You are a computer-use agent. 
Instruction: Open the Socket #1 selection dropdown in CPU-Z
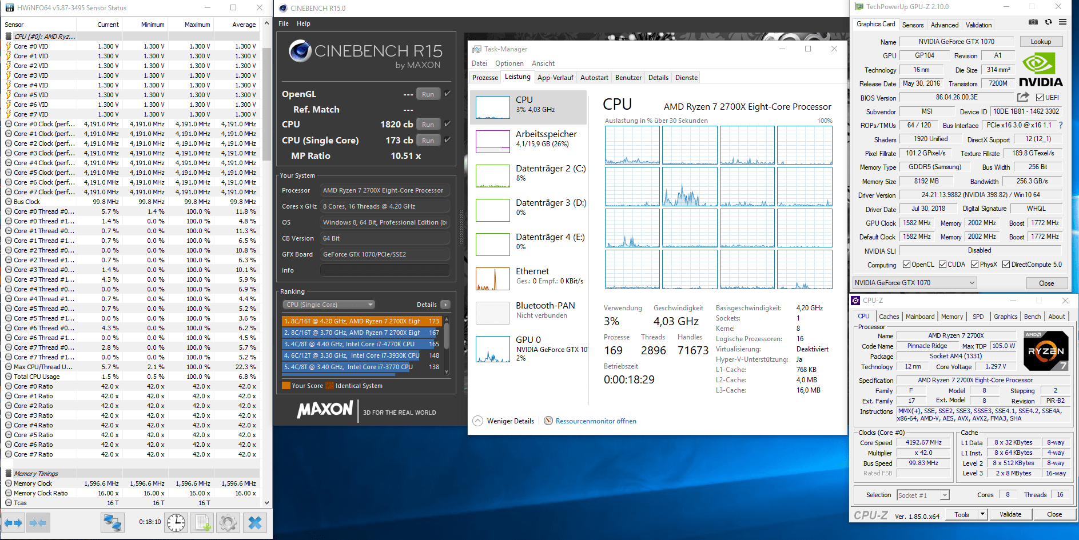(x=922, y=495)
